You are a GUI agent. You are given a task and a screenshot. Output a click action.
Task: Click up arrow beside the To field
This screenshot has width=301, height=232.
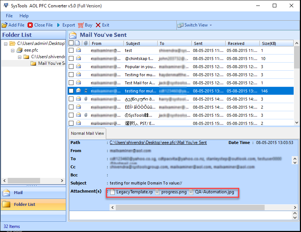(x=295, y=159)
